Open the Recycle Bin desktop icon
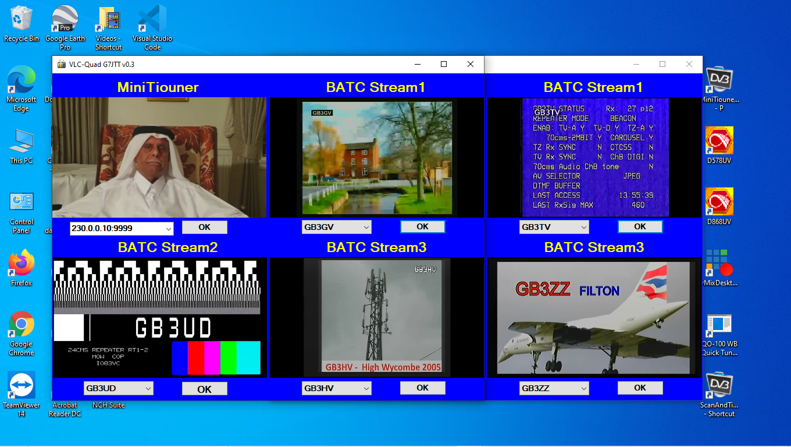 pos(22,23)
